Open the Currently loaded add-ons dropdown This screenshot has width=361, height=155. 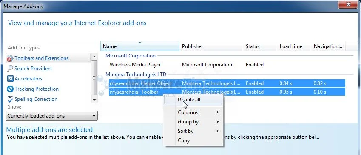pos(51,116)
